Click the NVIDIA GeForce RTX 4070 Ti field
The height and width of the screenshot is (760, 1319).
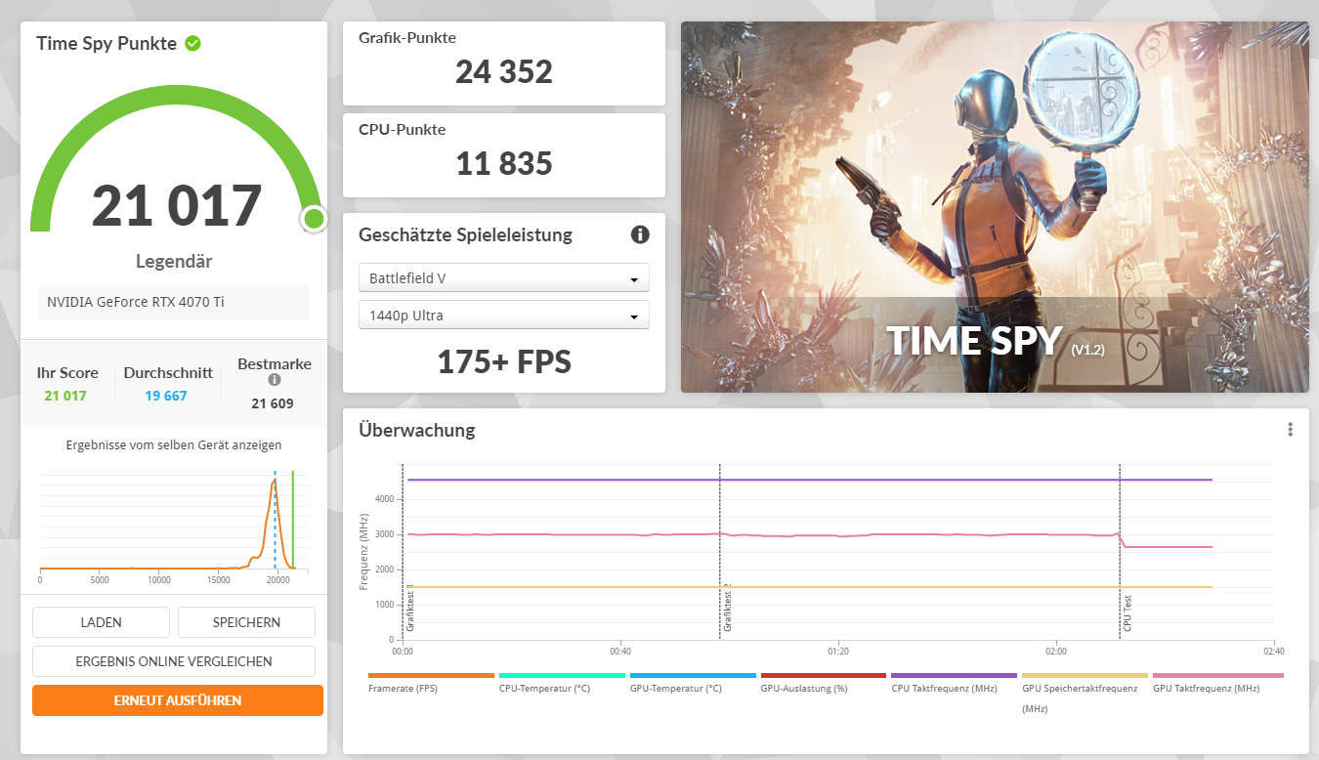click(174, 302)
